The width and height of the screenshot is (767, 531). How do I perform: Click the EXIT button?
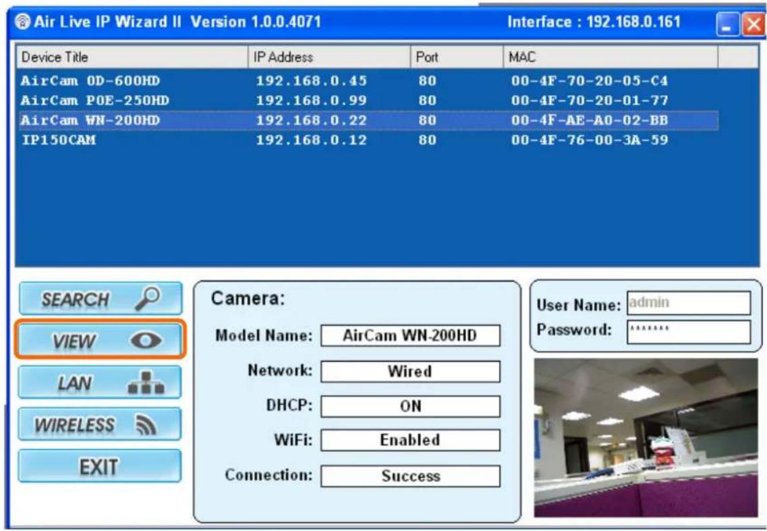point(101,466)
